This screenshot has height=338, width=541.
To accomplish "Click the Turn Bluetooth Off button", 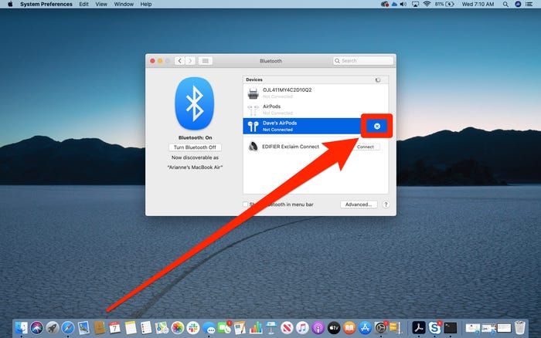I will [x=195, y=147].
